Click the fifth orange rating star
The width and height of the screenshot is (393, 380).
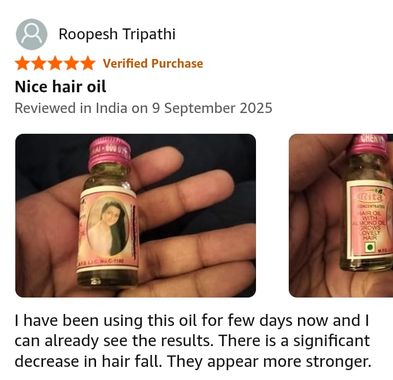[x=88, y=63]
